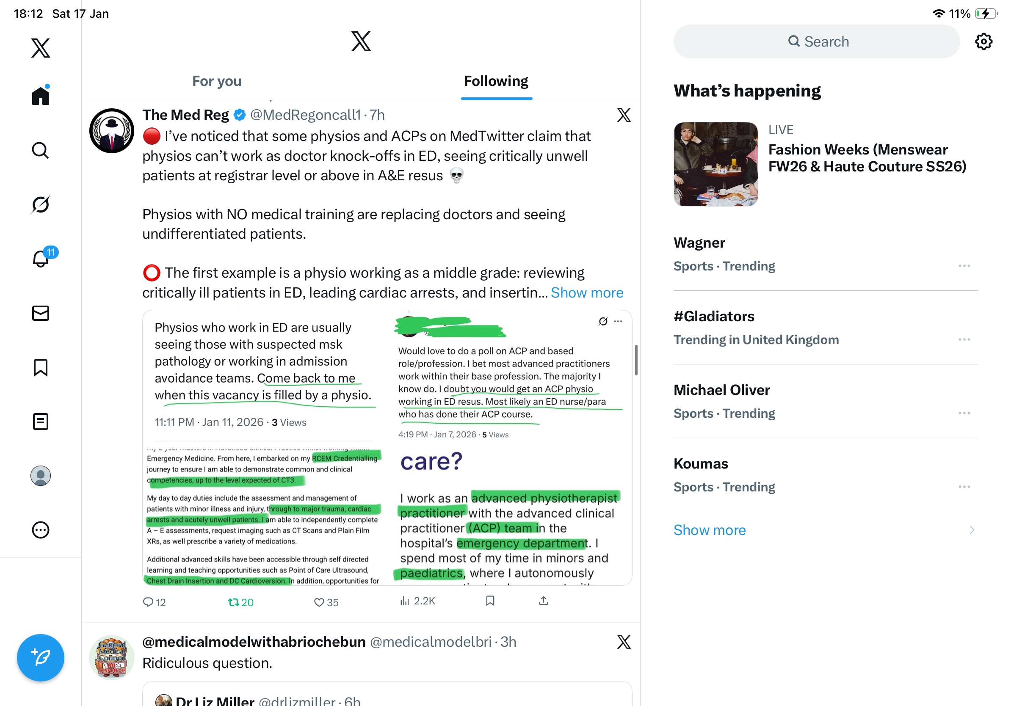Screen dimensions: 1011x706
Task: Switch to the For you tab
Action: [x=217, y=81]
